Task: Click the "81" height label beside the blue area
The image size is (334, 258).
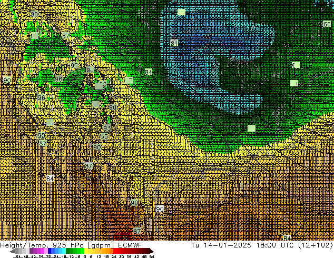Action: click(x=174, y=43)
